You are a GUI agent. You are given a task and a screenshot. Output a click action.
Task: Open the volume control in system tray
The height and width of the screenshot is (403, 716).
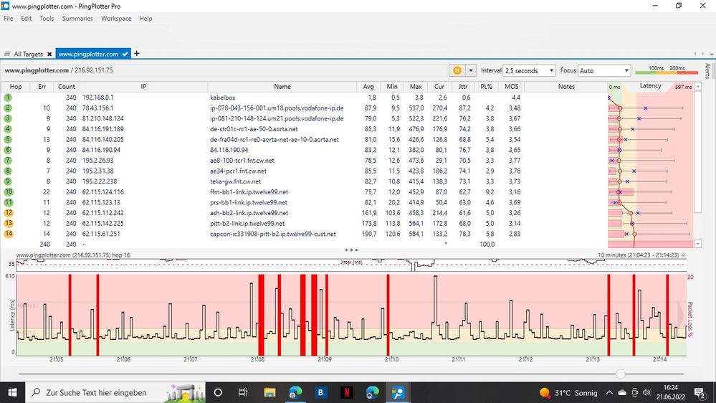tap(646, 392)
